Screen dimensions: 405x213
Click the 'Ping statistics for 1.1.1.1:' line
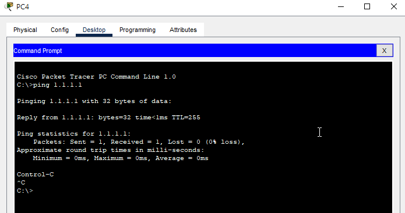point(74,134)
